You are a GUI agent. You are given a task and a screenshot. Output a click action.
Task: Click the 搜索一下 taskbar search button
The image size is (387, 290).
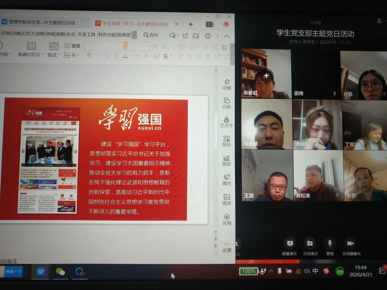14,271
